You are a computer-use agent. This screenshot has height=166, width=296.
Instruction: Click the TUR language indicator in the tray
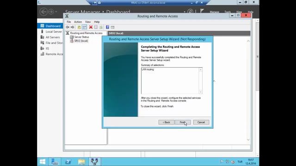click(x=240, y=162)
